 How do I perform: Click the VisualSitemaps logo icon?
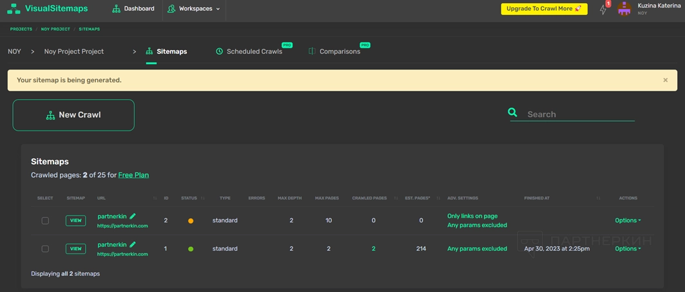point(13,9)
